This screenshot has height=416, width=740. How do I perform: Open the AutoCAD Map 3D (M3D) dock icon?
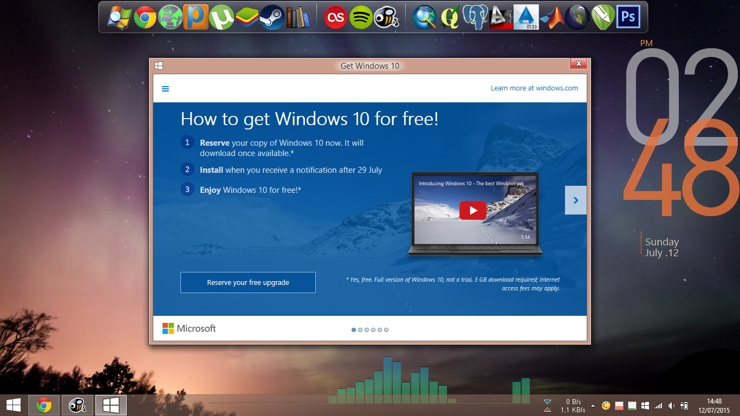click(527, 17)
